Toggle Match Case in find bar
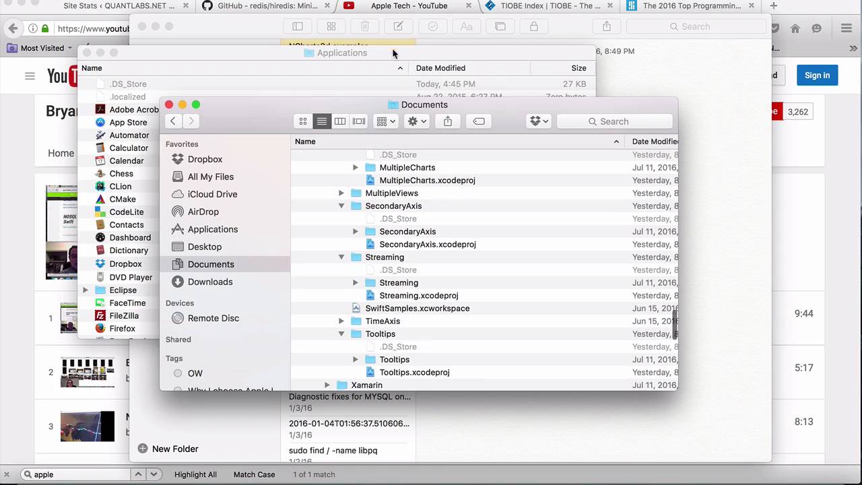 click(254, 474)
